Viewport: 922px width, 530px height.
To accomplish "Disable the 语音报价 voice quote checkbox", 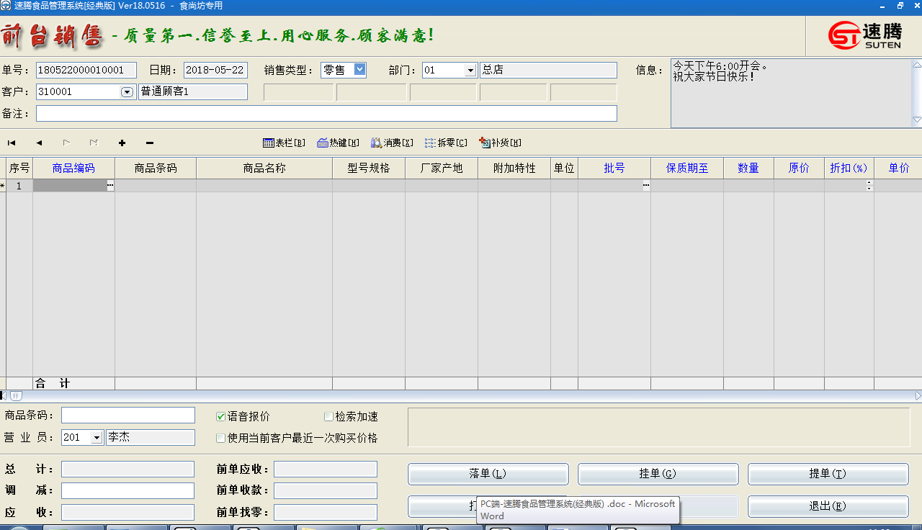I will pos(220,416).
